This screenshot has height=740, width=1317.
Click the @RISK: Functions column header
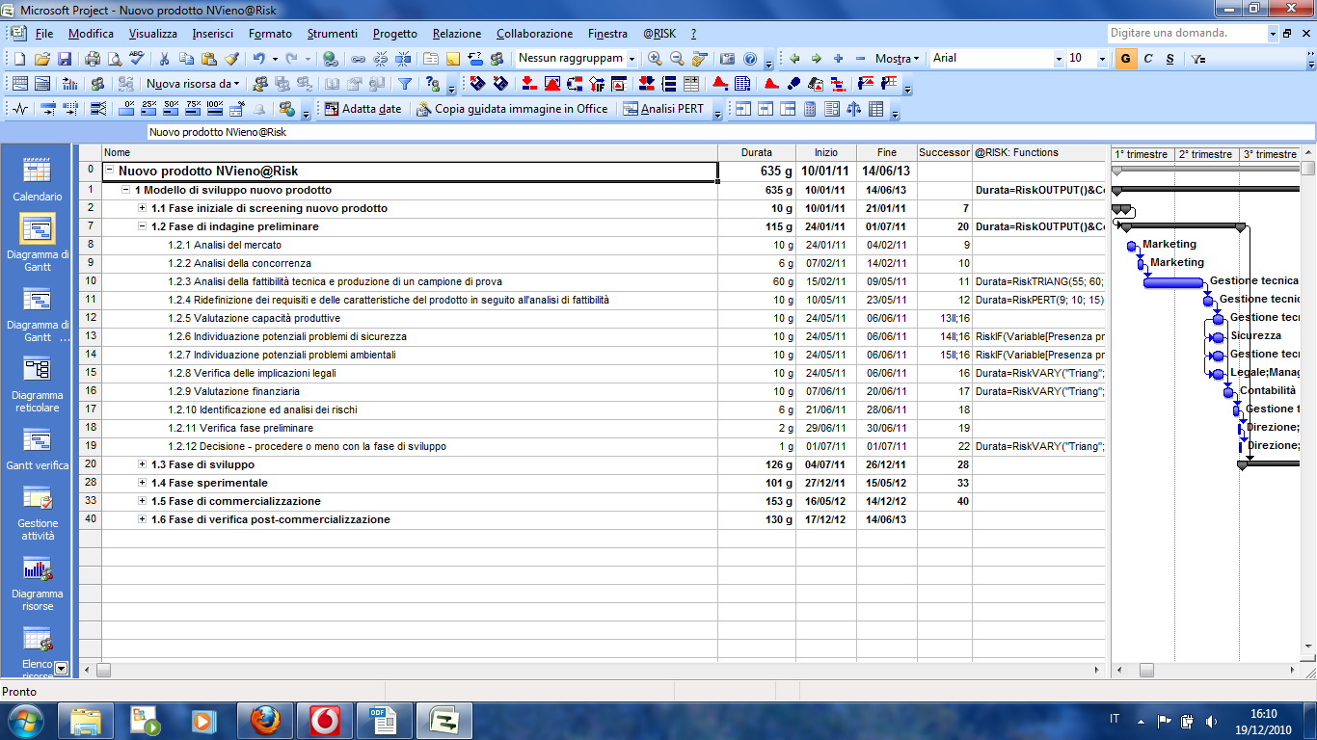pyautogui.click(x=1038, y=152)
